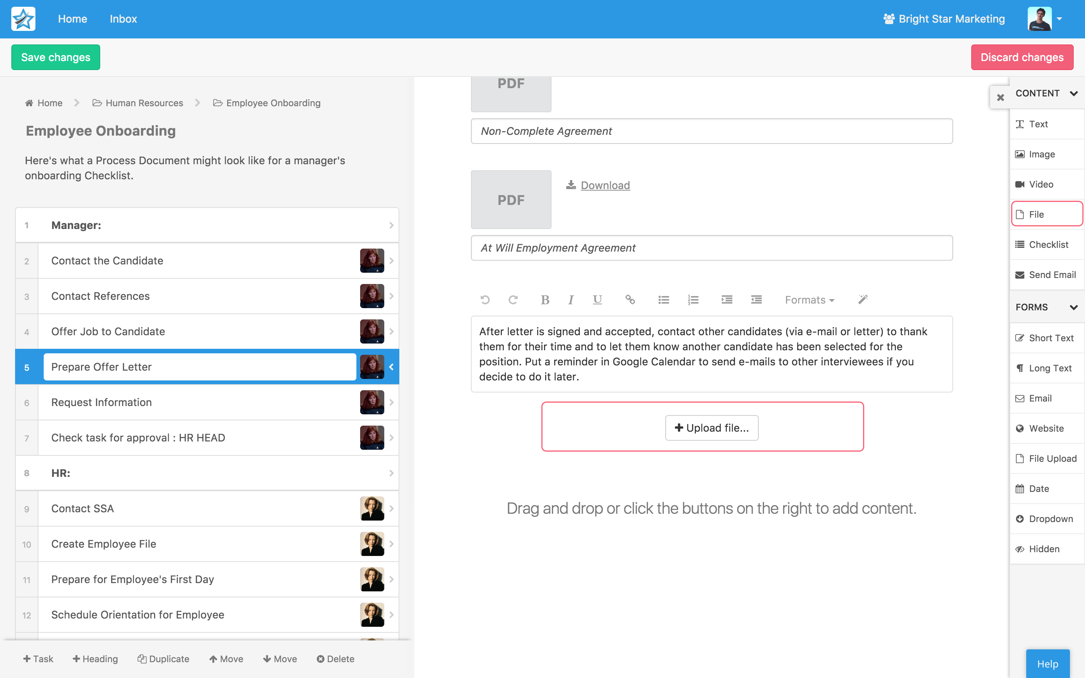Click the redo icon in editor toolbar
Image resolution: width=1085 pixels, height=678 pixels.
(x=513, y=299)
